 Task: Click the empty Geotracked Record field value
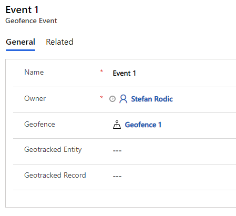pyautogui.click(x=173, y=176)
